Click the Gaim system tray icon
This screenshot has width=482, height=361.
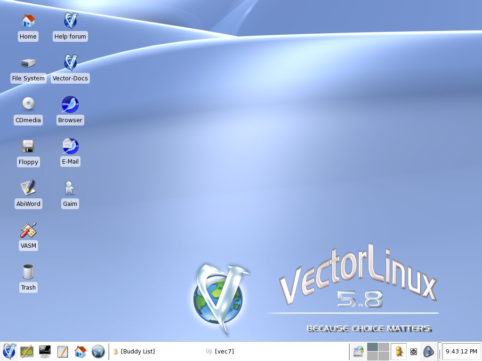(x=399, y=352)
